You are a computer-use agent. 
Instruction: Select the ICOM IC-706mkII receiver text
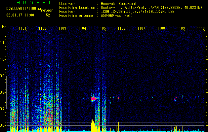pyautogui.click(x=138, y=12)
